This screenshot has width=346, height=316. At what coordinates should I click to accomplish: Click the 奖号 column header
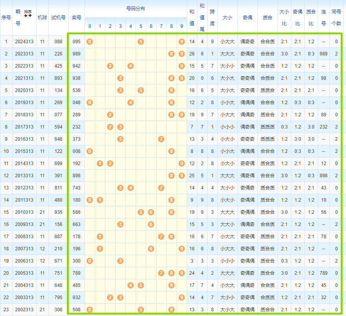[76, 18]
